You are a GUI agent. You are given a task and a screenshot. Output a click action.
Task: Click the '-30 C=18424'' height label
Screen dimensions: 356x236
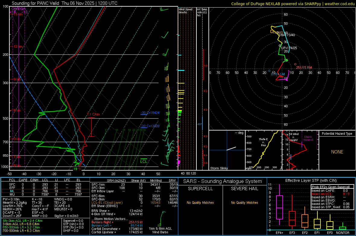pyautogui.click(x=150, y=113)
